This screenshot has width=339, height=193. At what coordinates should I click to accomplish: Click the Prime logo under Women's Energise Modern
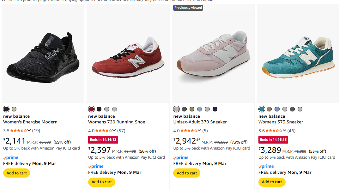pos(11,157)
